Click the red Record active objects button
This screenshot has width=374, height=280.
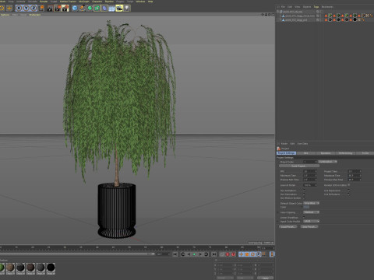coord(228,254)
